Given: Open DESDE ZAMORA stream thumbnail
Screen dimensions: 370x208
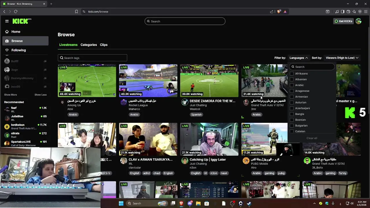Looking at the screenshot, I should coord(209,81).
